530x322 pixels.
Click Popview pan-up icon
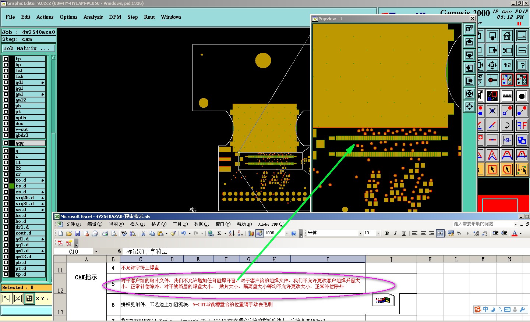(x=469, y=42)
